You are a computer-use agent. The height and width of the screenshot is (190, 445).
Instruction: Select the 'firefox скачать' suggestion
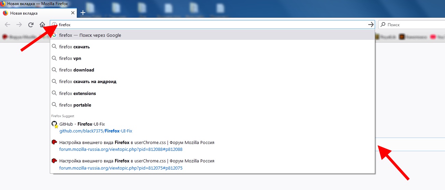click(212, 47)
